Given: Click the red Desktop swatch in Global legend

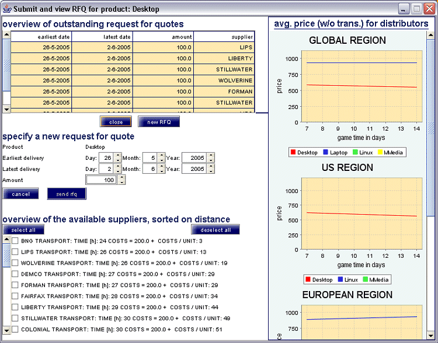Looking at the screenshot, I should [293, 152].
